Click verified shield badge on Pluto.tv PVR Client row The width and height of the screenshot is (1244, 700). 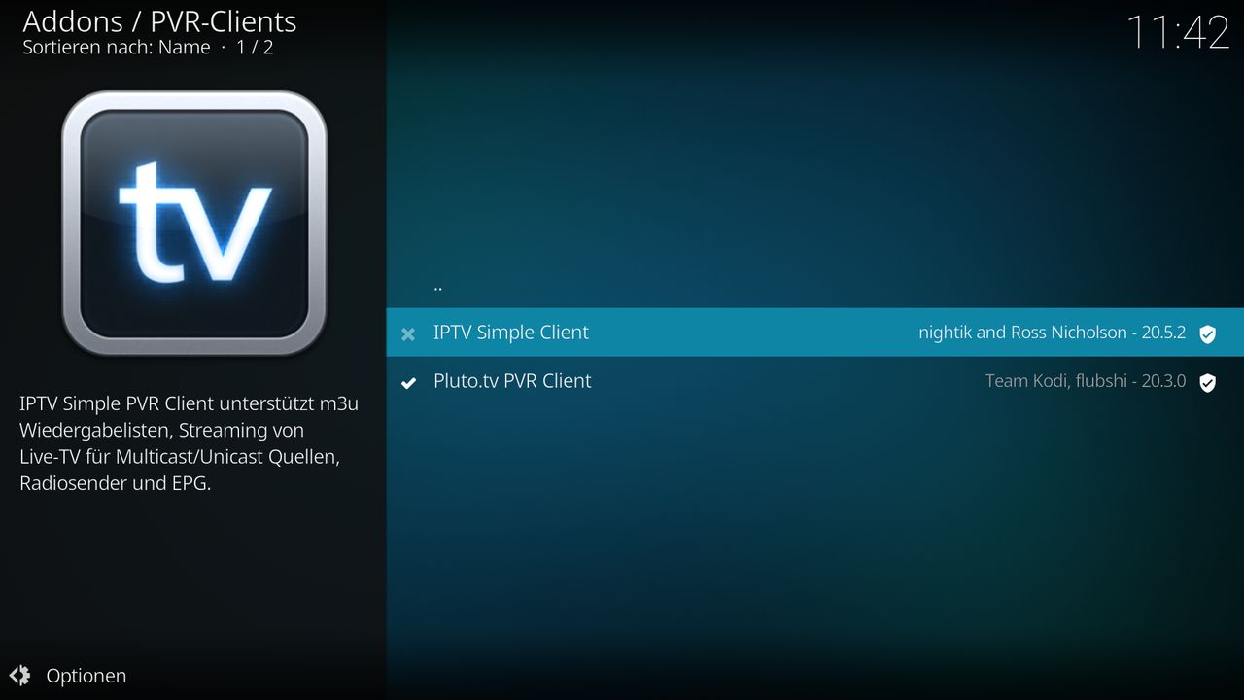pyautogui.click(x=1207, y=383)
